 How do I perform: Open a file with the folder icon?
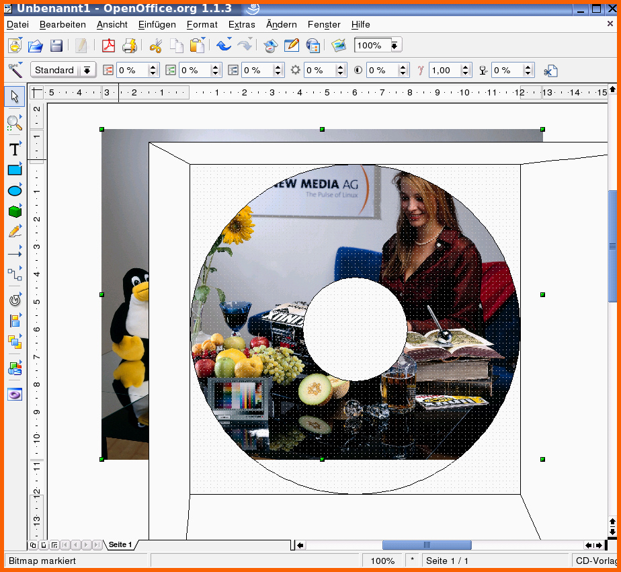(x=36, y=46)
